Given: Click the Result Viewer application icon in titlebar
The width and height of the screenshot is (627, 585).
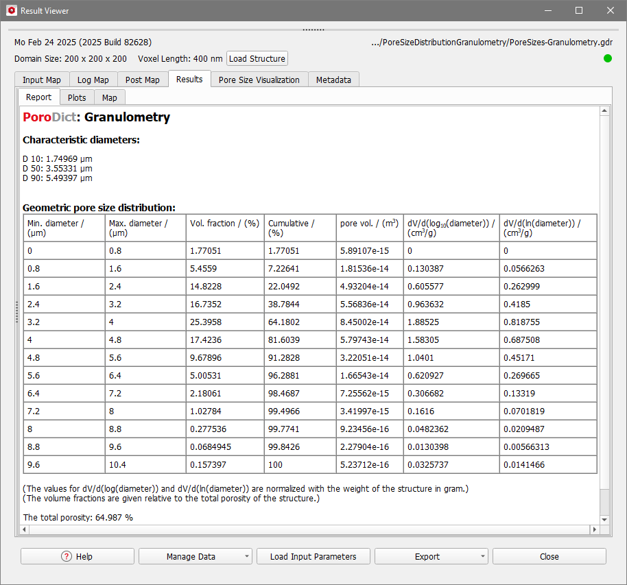Looking at the screenshot, I should coord(10,10).
